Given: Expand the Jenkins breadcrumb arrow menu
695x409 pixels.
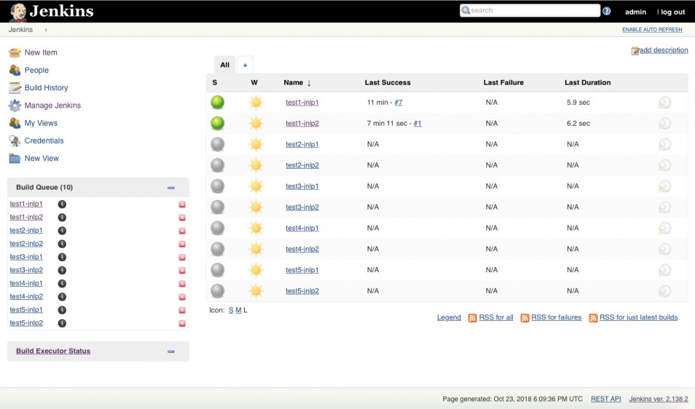Looking at the screenshot, I should point(46,30).
